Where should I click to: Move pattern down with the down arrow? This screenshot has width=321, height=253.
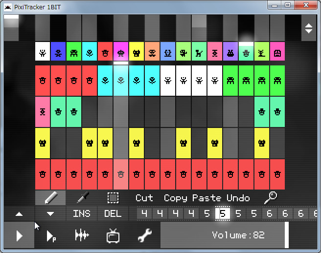click(50, 214)
